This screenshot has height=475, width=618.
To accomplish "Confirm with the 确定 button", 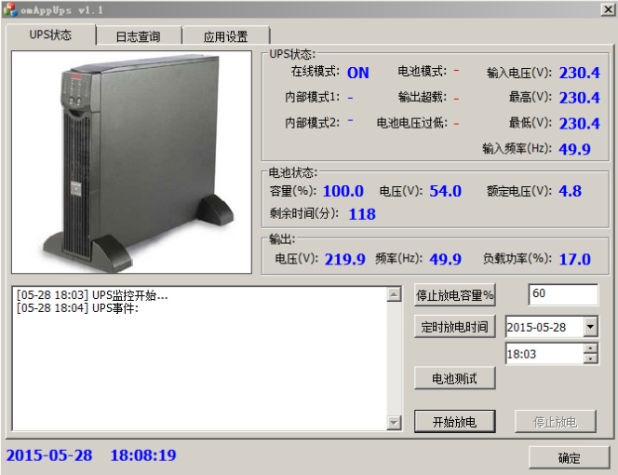I will click(x=568, y=457).
